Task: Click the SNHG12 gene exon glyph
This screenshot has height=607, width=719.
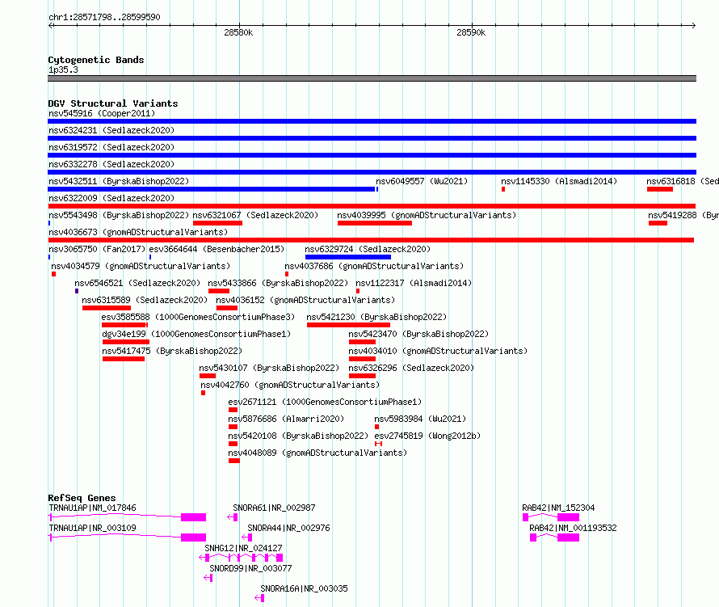Action: click(x=241, y=558)
